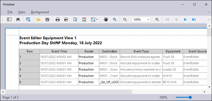Open the File menu
212x101 pixels.
coord(10,12)
